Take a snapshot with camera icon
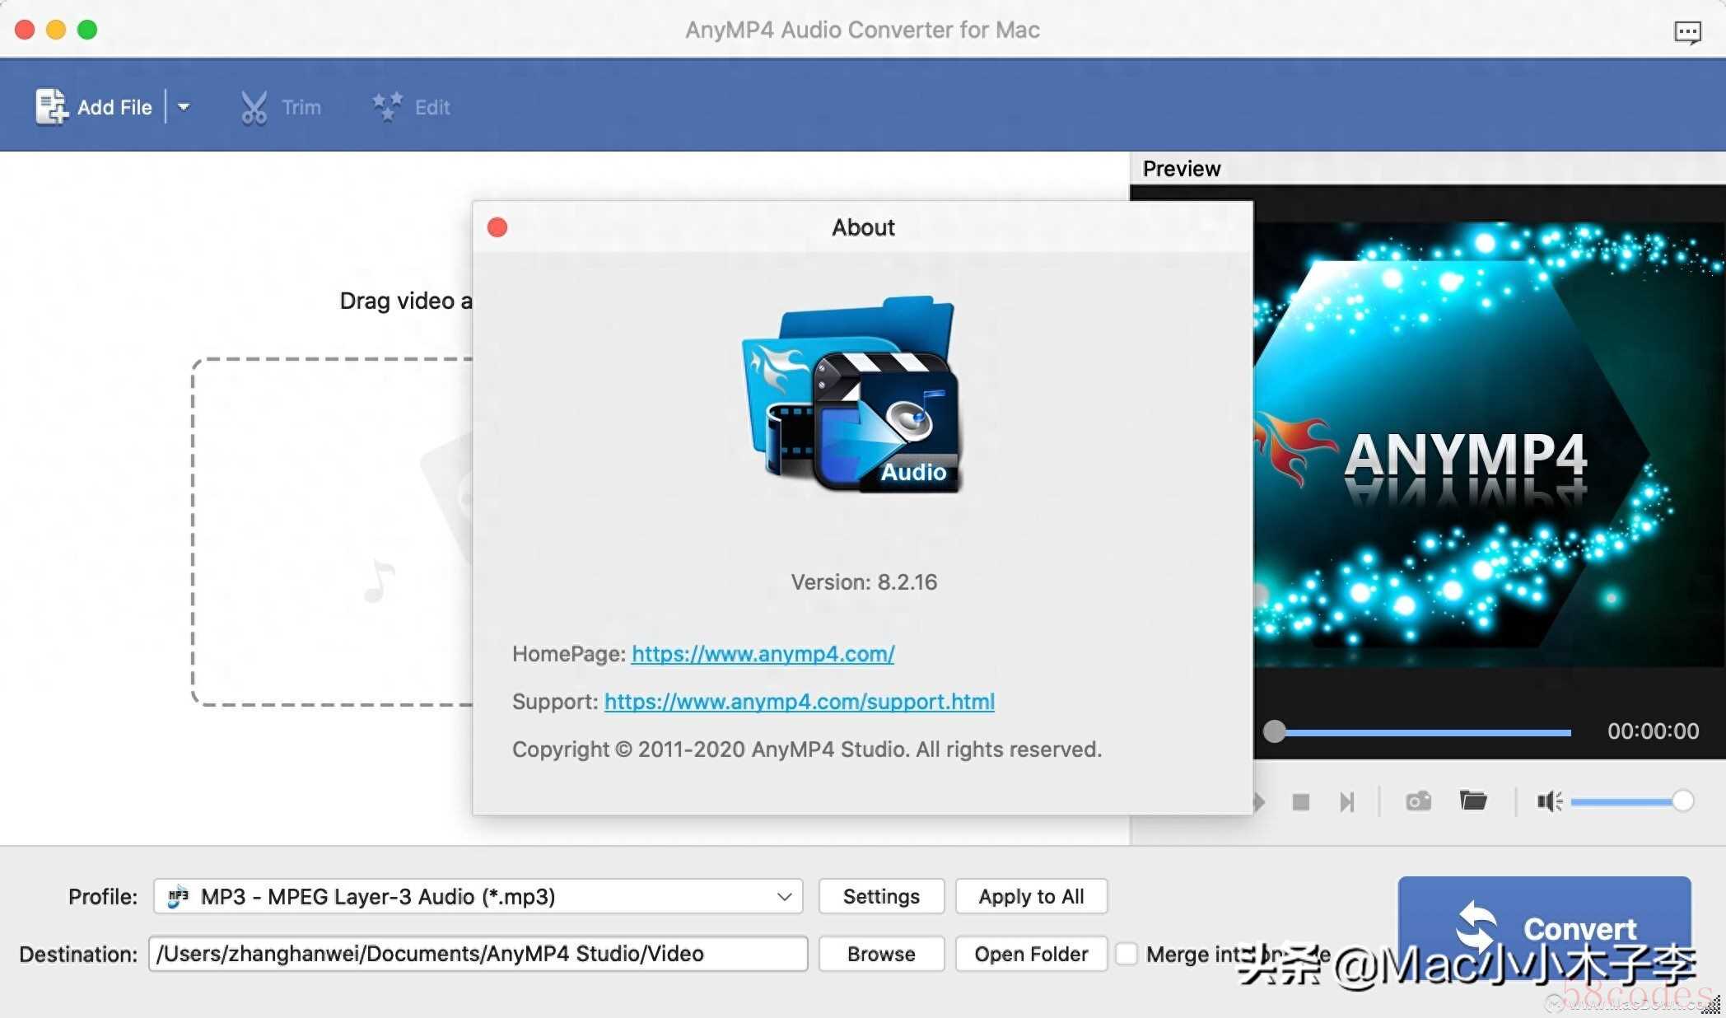The image size is (1726, 1018). [x=1418, y=801]
